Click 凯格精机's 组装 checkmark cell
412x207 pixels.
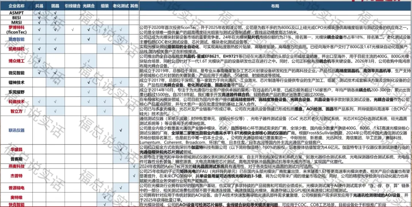[105, 49]
